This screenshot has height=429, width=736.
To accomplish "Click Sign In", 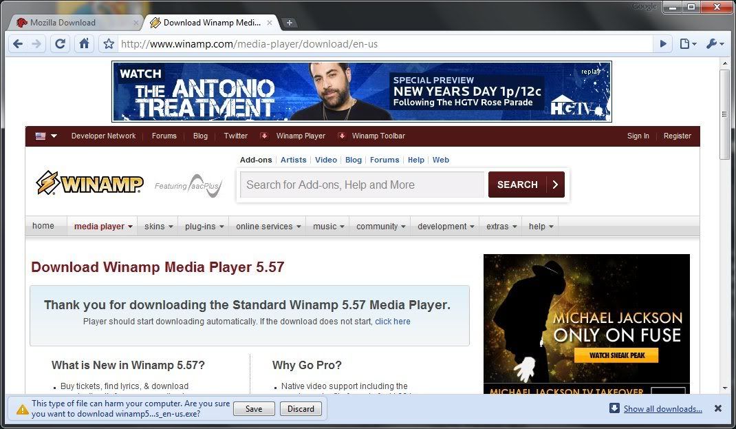I will coord(638,136).
